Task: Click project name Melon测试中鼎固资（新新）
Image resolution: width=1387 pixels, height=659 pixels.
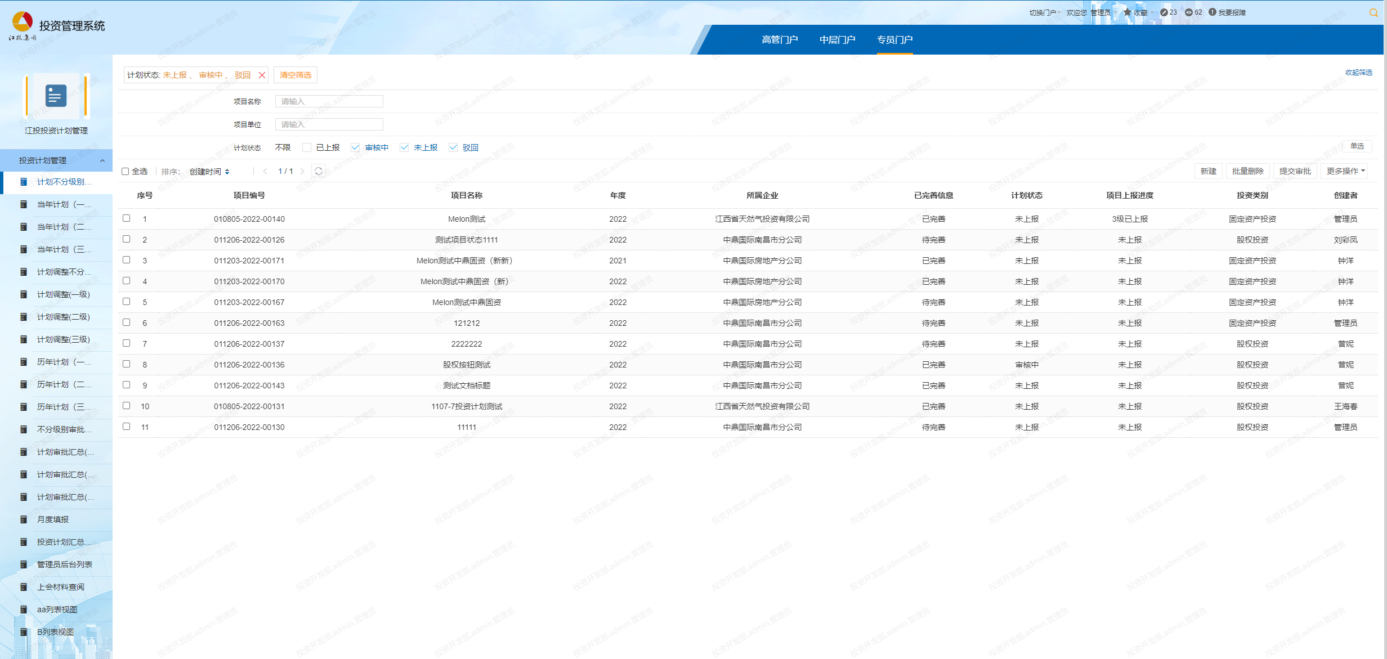Action: 464,261
